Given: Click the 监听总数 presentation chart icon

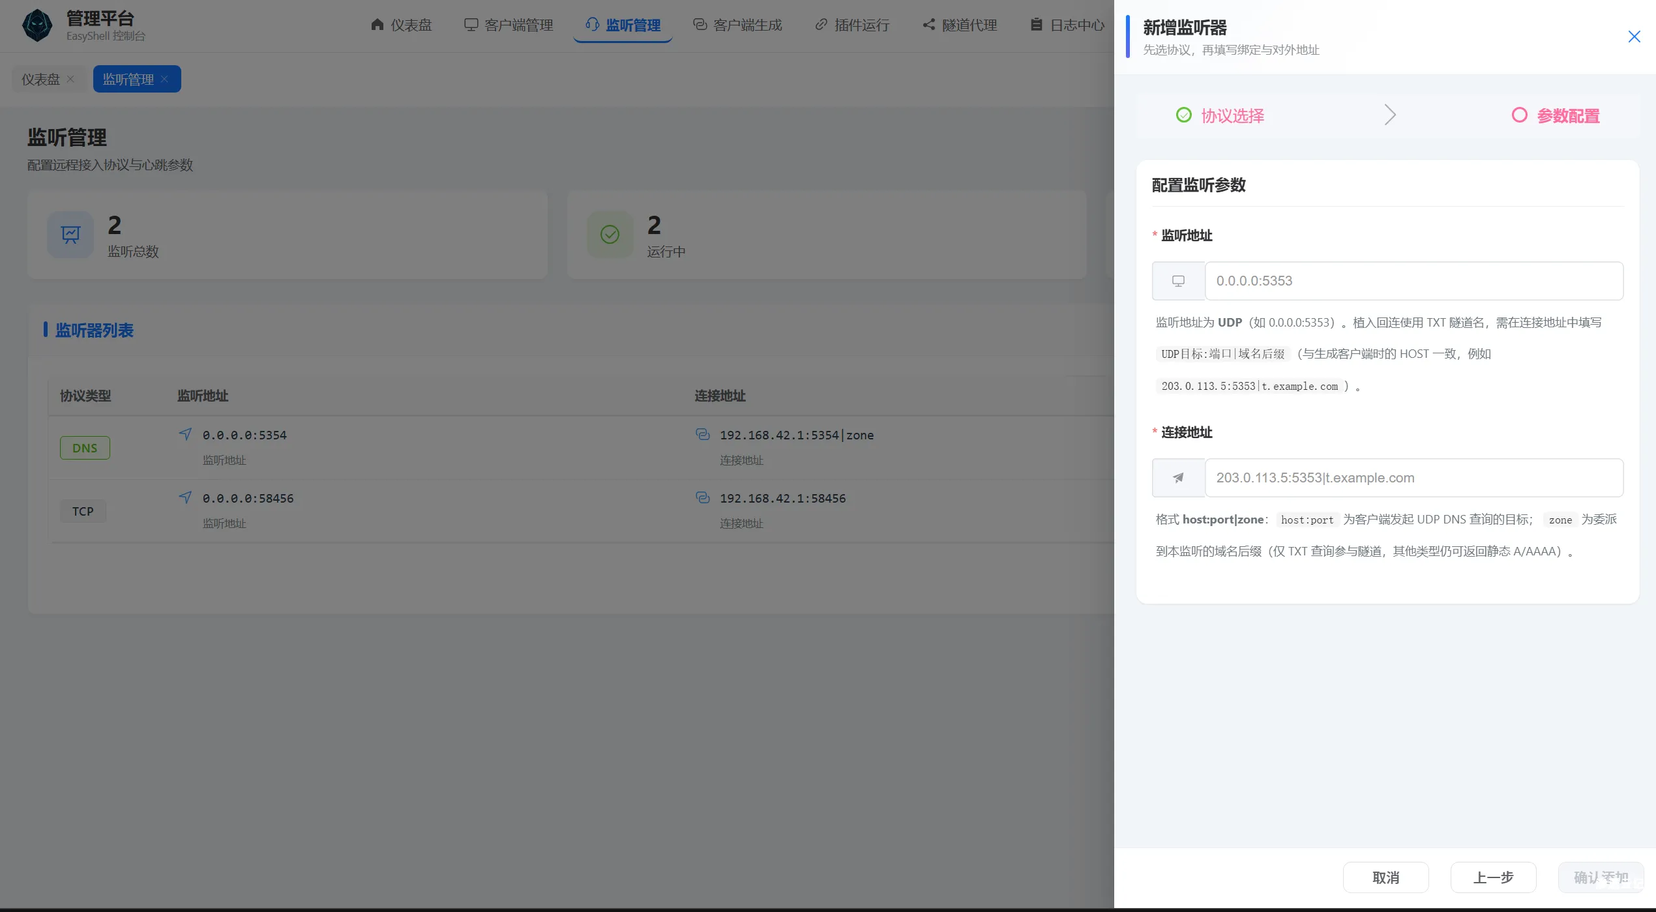Looking at the screenshot, I should 70,235.
